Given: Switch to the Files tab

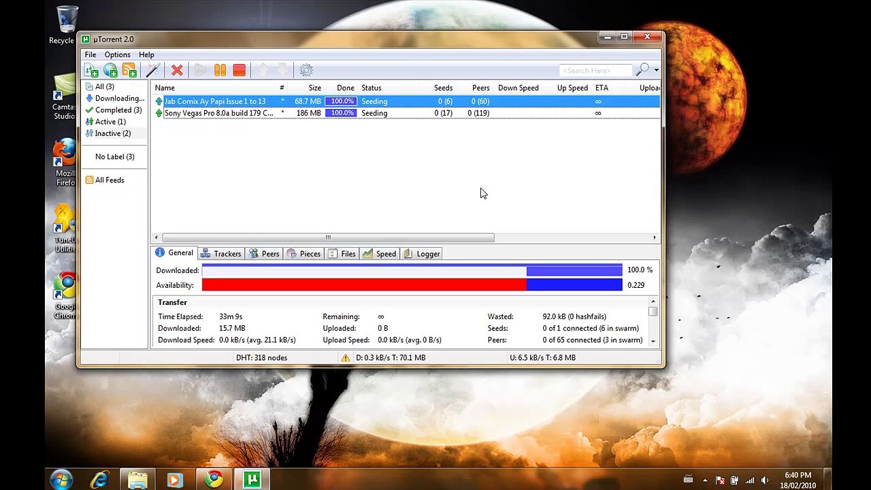Looking at the screenshot, I should click(x=342, y=254).
